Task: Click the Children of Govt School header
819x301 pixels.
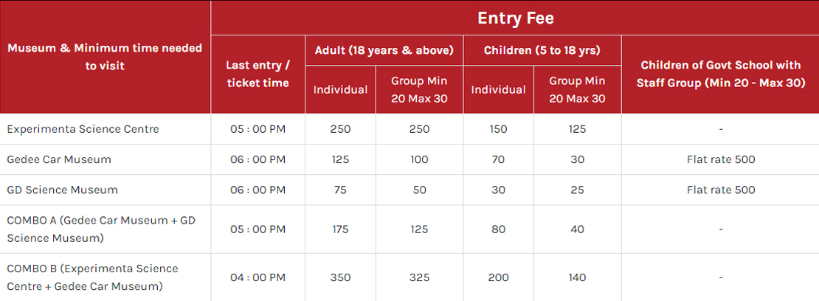Action: coord(721,75)
